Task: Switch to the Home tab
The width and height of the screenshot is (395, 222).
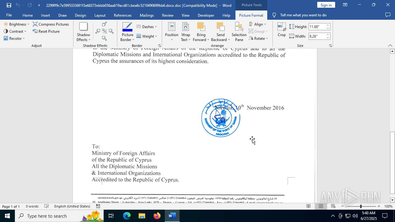Action: 27,15
